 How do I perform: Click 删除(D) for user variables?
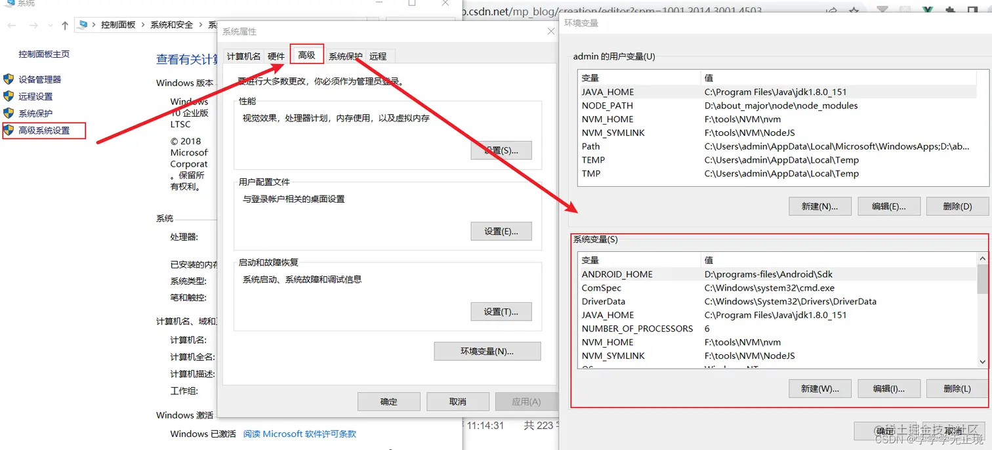[957, 206]
